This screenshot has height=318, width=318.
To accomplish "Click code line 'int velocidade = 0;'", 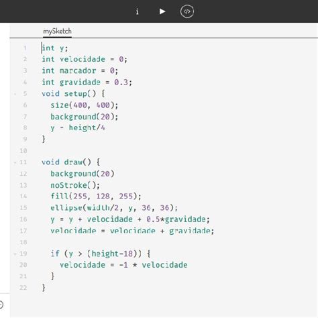I will tap(85, 59).
